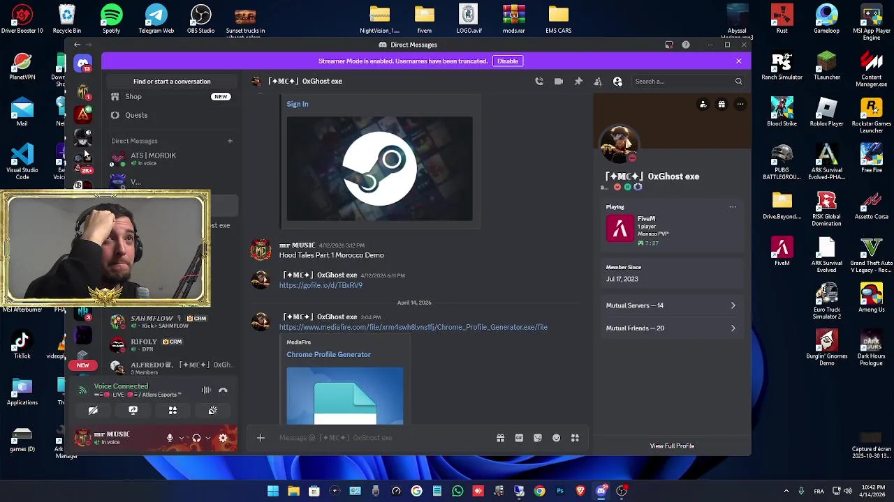Viewport: 894px width, 502px height.
Task: Open FiveM activity options menu
Action: (x=733, y=207)
